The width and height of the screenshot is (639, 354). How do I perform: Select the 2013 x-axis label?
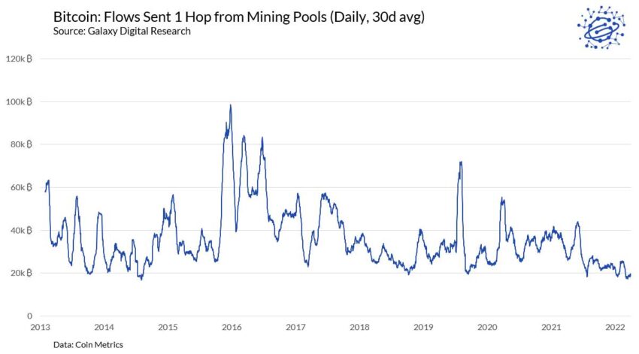(41, 327)
